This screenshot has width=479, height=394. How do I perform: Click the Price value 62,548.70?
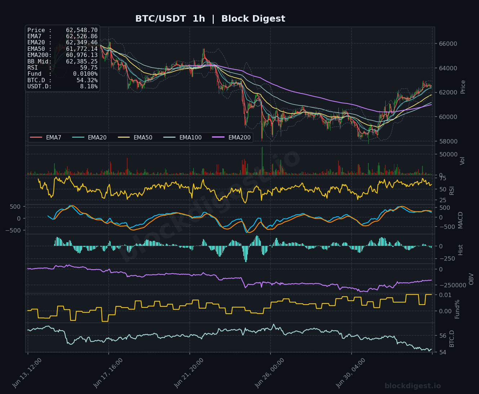click(x=82, y=30)
